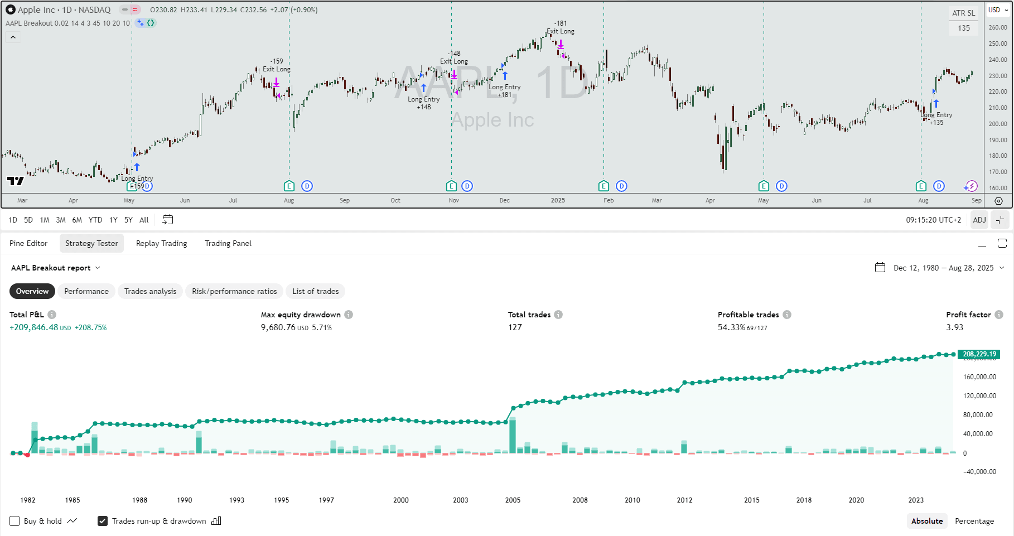Enable the Buy & hold checkbox
The height and width of the screenshot is (536, 1014).
[15, 521]
